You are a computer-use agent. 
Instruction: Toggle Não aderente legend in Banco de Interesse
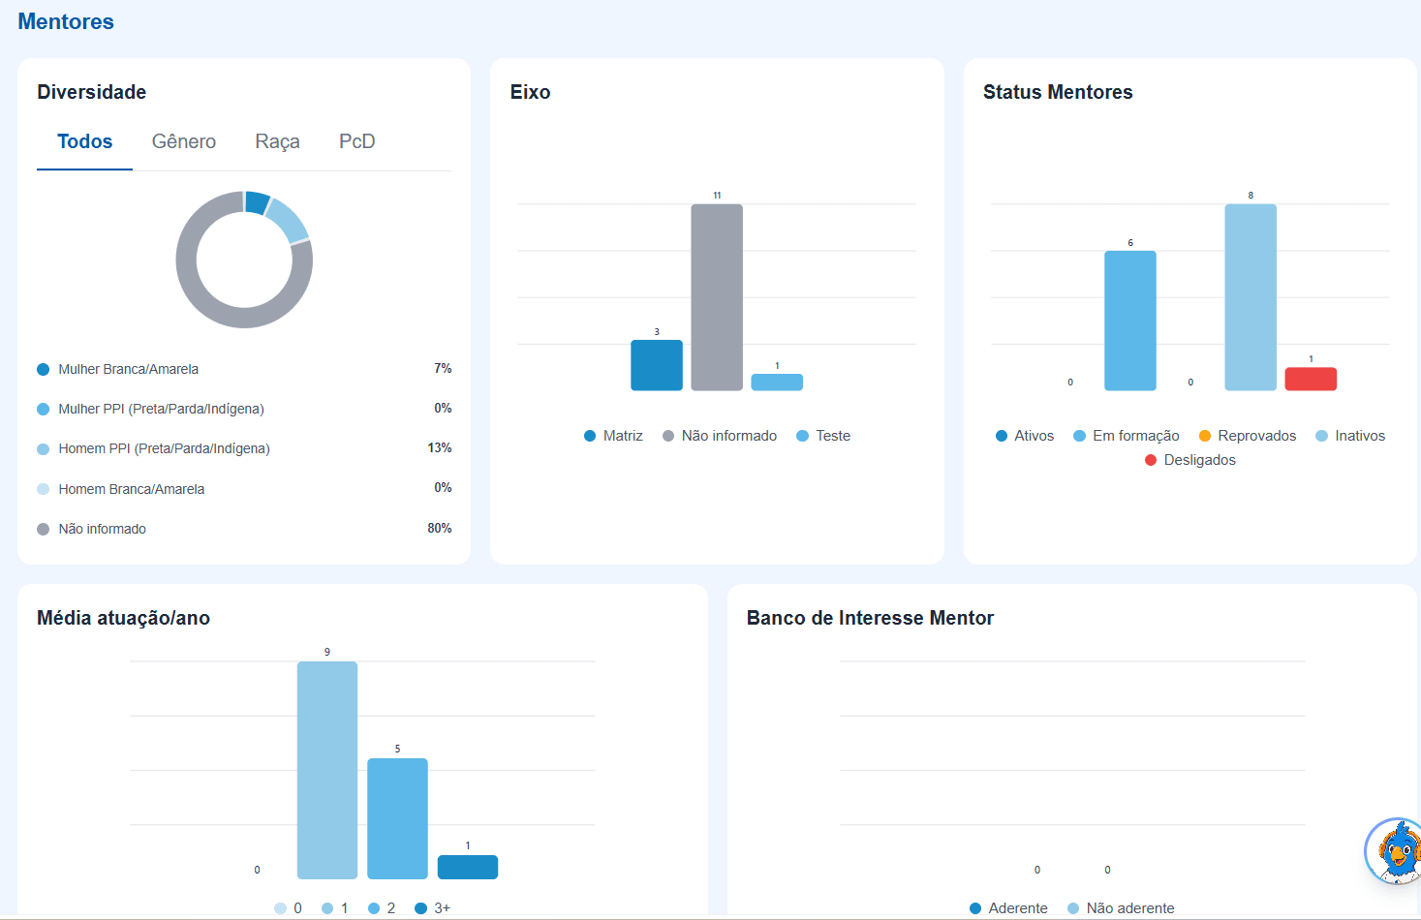1121,908
